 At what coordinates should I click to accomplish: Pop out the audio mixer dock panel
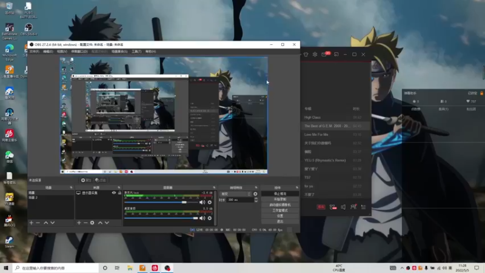tap(214, 187)
